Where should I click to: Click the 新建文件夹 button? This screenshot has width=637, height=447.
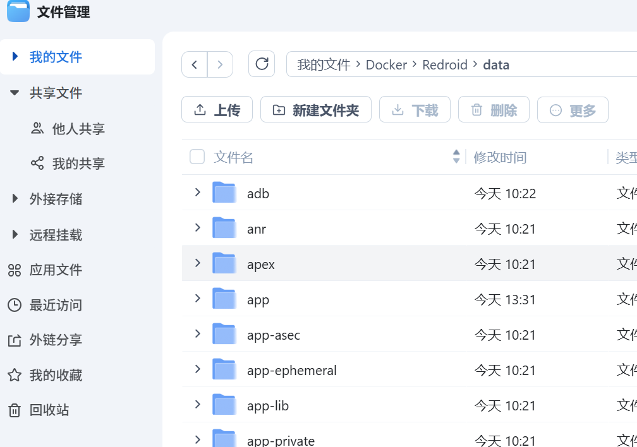tap(316, 110)
